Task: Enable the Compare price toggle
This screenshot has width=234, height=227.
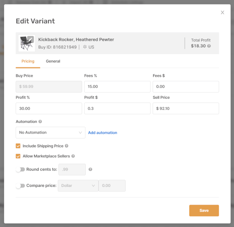Action: [20, 186]
